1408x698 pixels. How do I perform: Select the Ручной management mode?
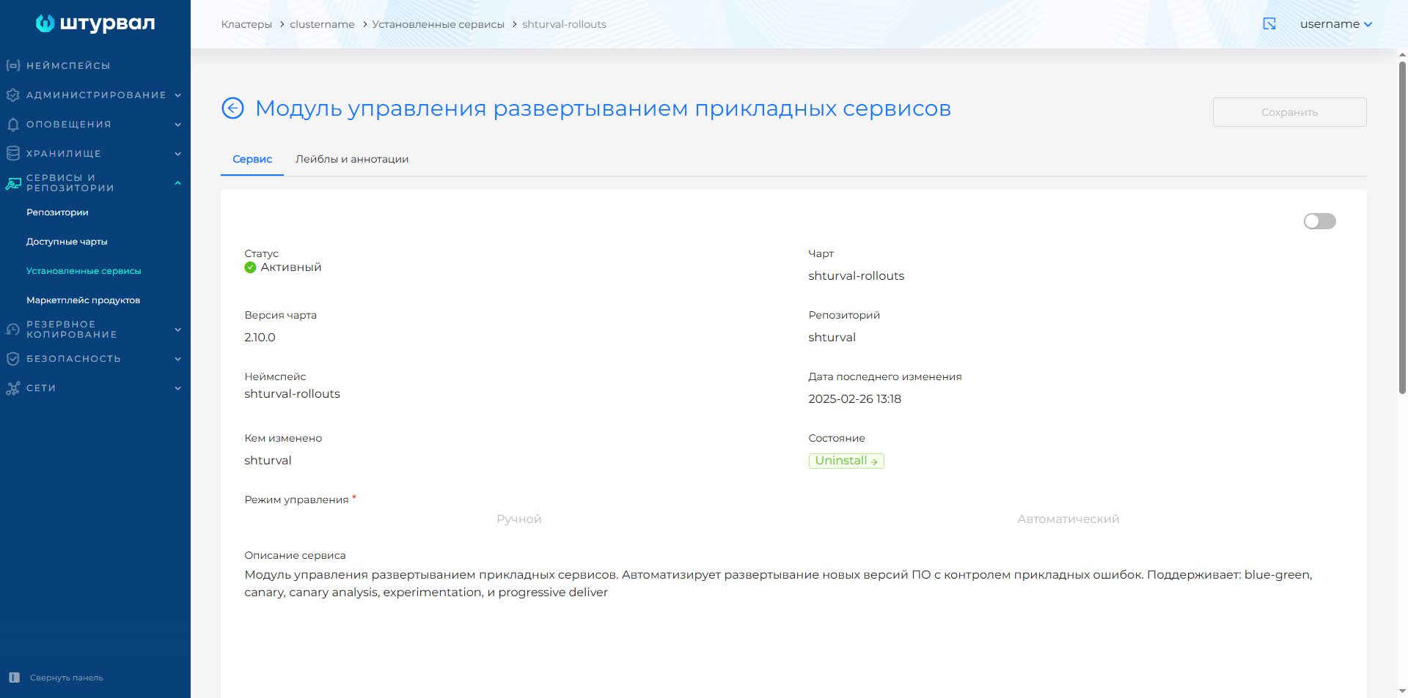tap(518, 519)
